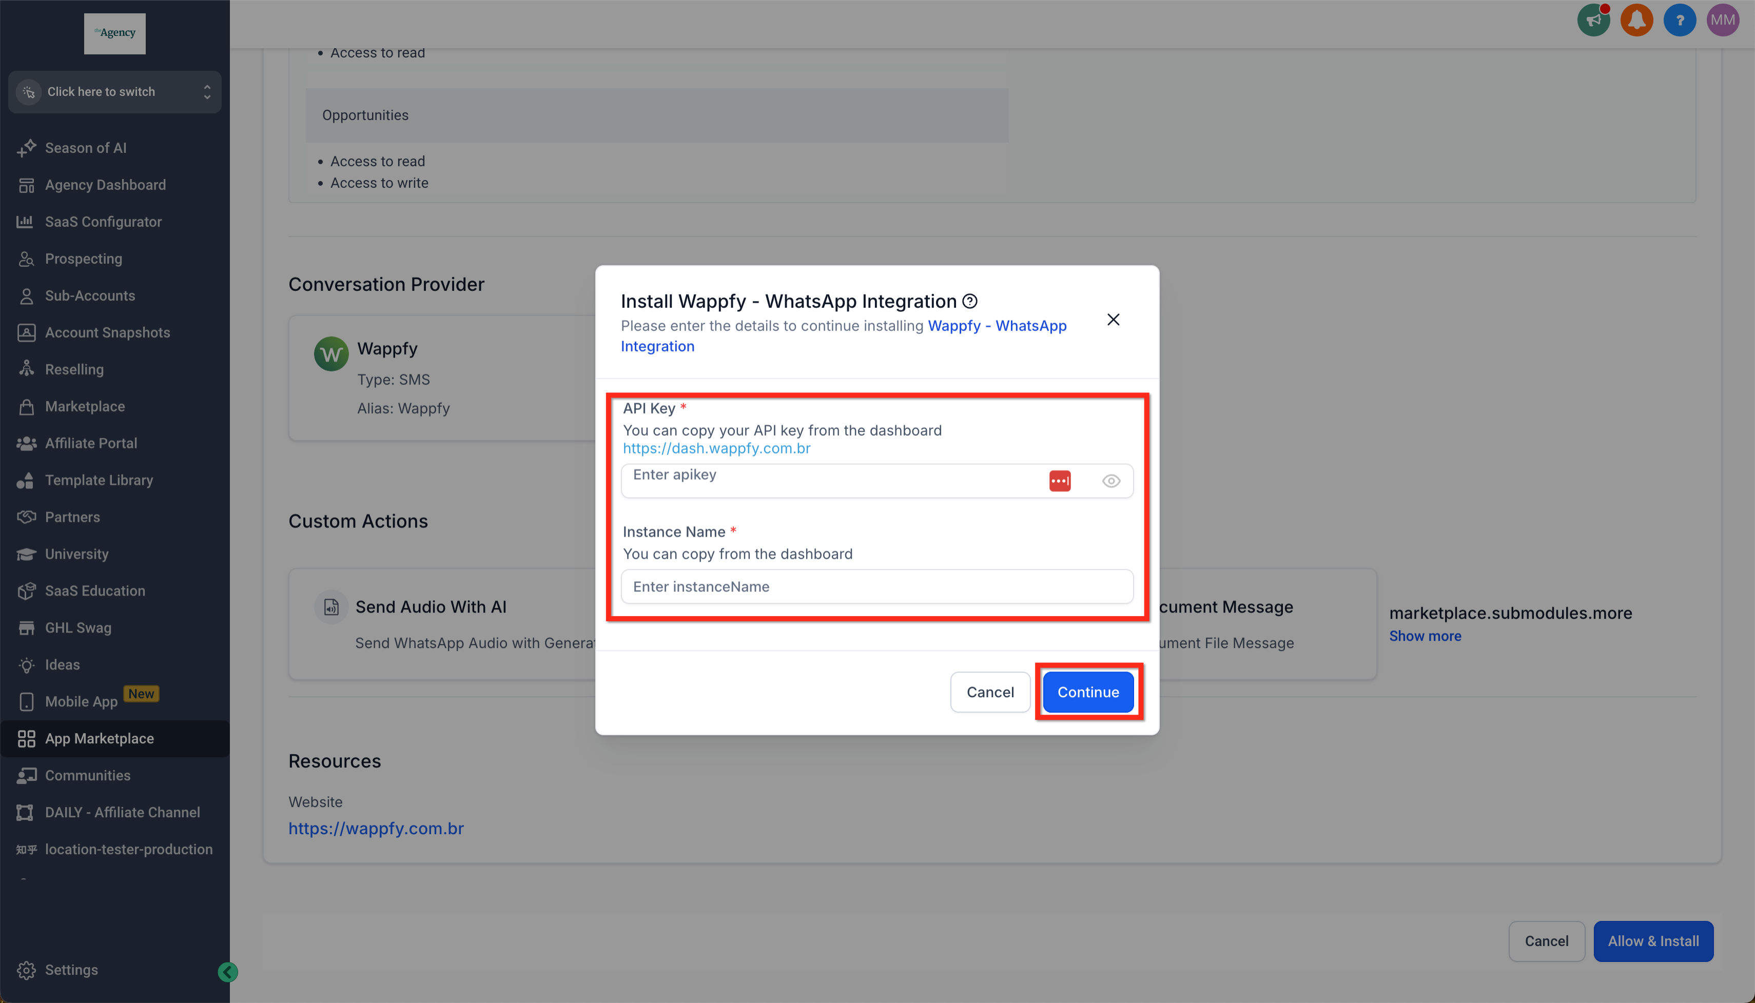Click the password manager icon in API key field
Viewport: 1755px width, 1003px height.
point(1060,481)
